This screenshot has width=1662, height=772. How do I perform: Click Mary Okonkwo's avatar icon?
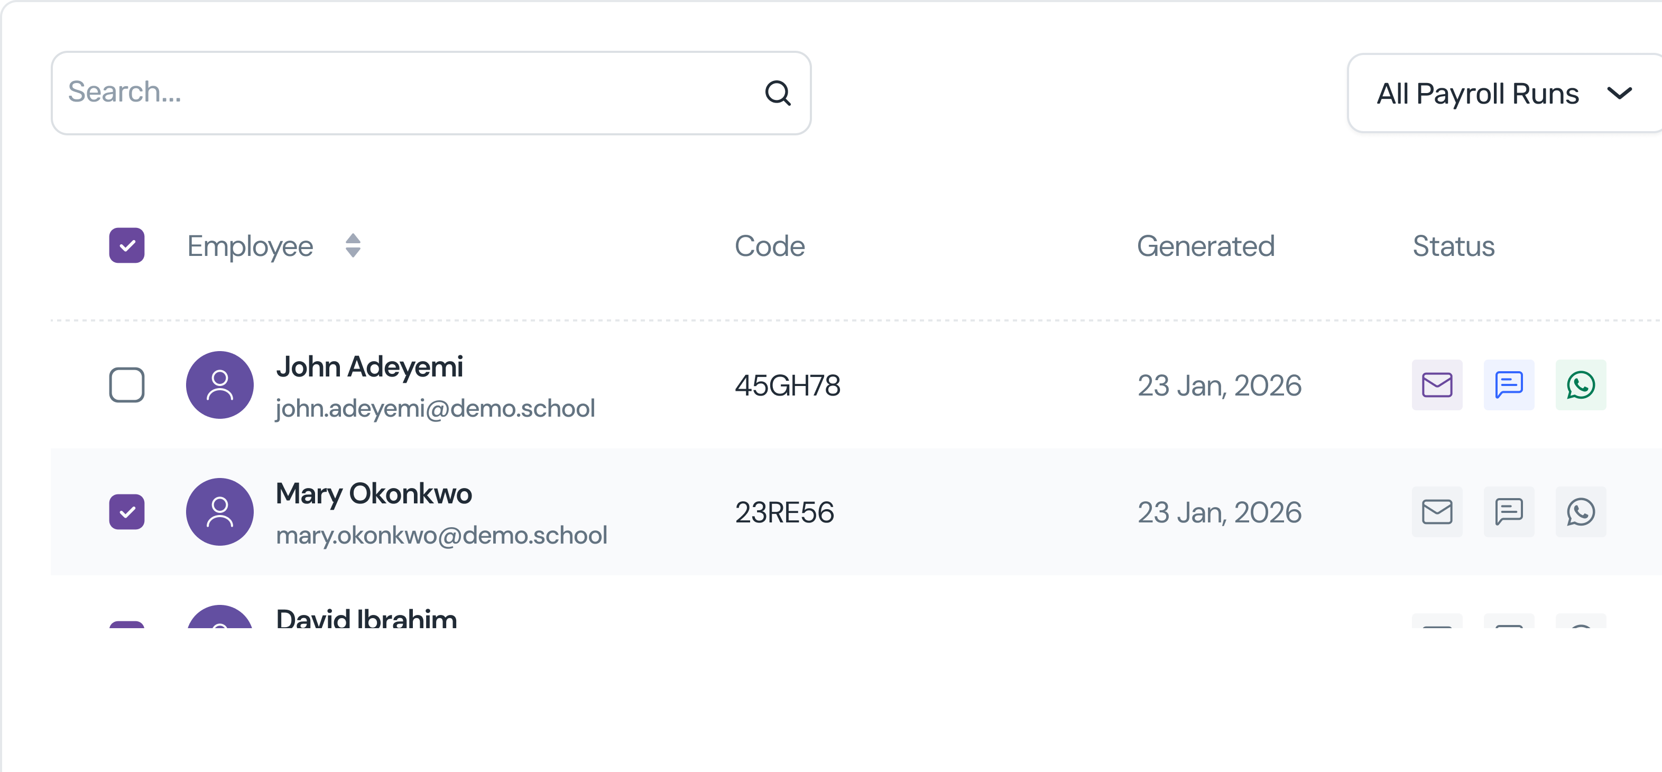tap(219, 512)
